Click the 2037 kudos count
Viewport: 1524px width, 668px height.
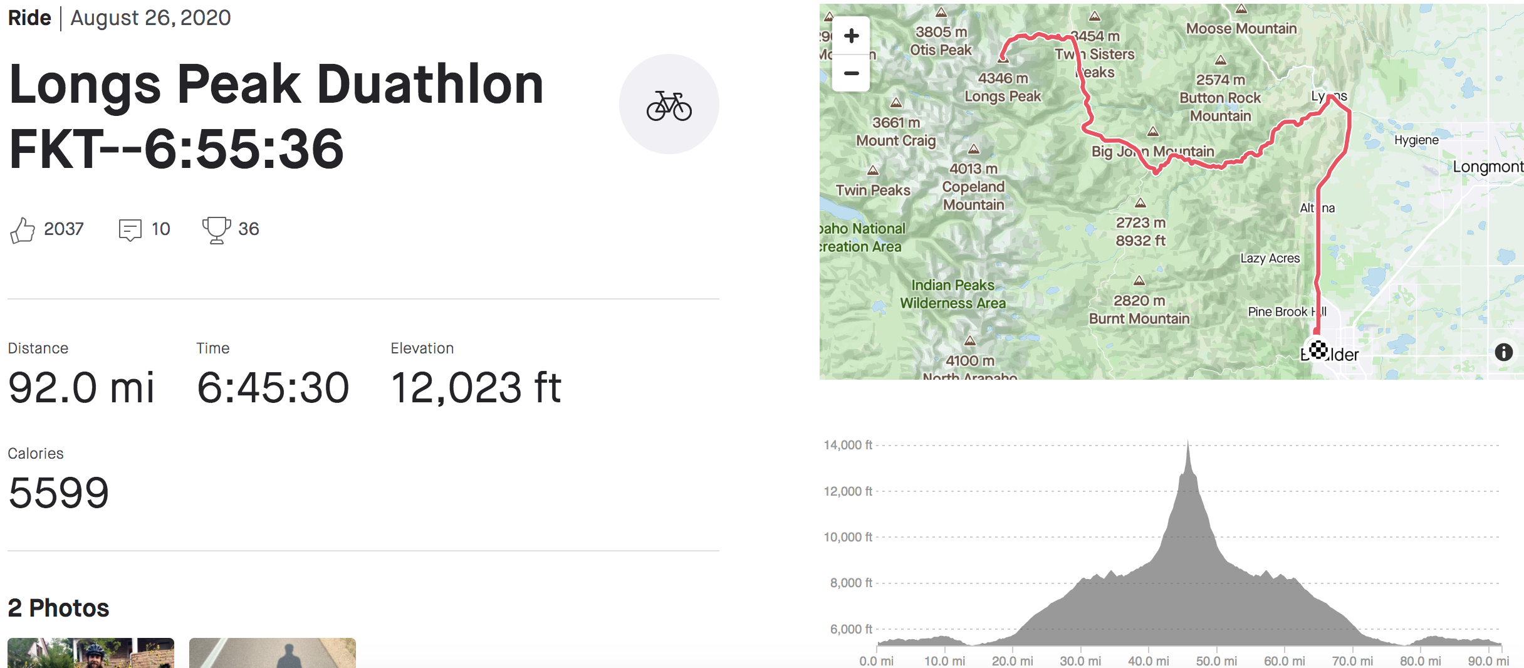coord(63,229)
